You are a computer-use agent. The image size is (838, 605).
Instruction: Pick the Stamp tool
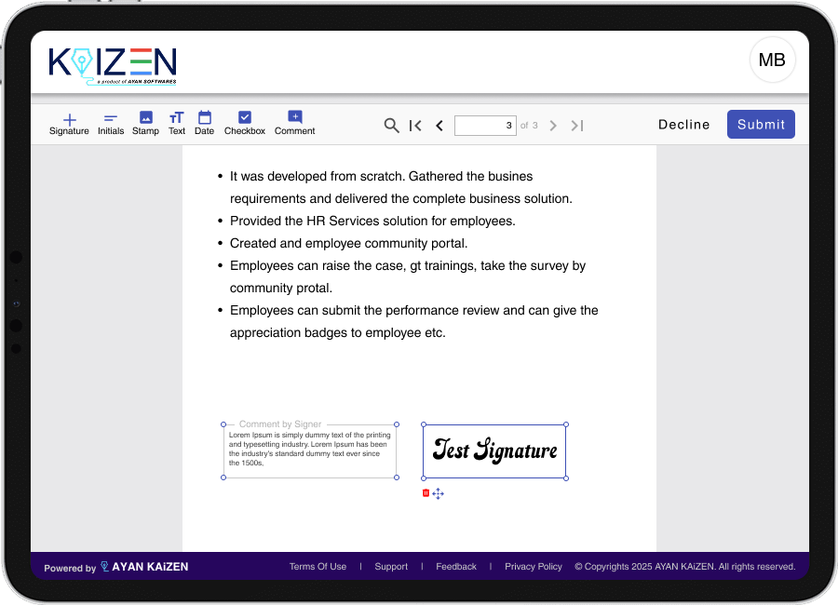[x=145, y=124]
